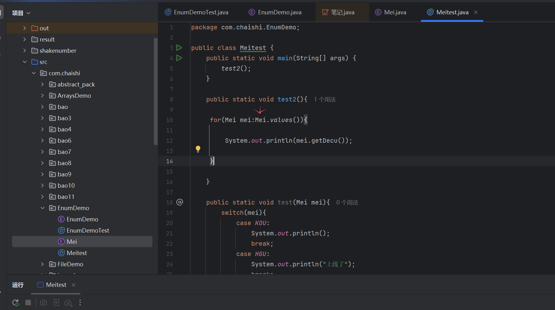Expand the abstract_pack package
This screenshot has width=555, height=310.
(x=43, y=84)
